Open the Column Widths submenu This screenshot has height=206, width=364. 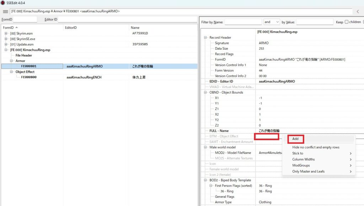tap(303, 159)
